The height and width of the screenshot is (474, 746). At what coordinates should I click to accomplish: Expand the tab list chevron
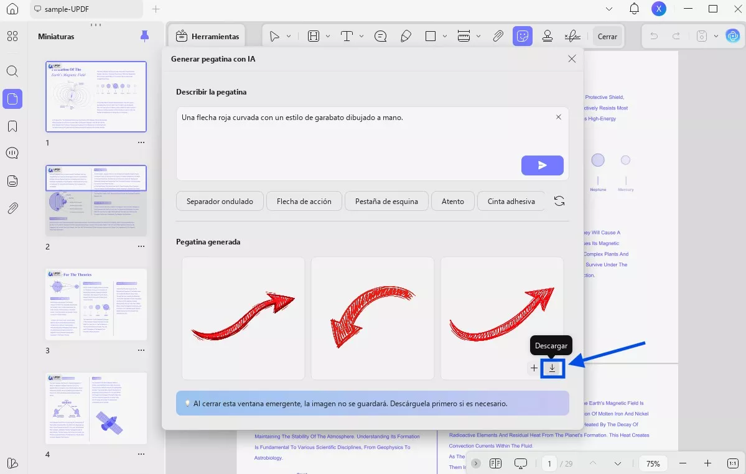[x=609, y=9]
